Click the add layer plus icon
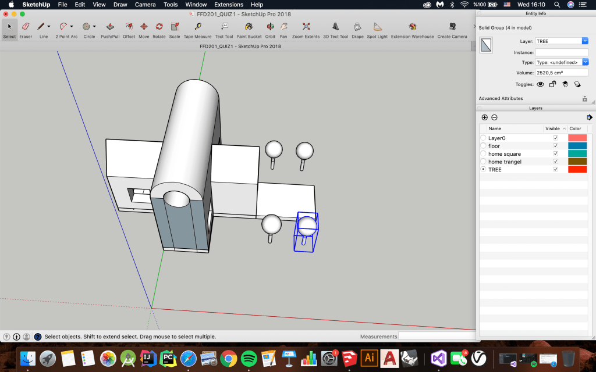596x372 pixels. coord(485,117)
